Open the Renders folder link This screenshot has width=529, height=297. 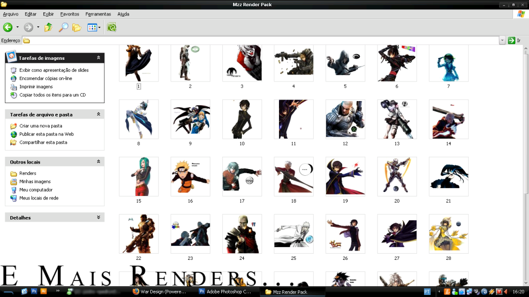(x=28, y=173)
